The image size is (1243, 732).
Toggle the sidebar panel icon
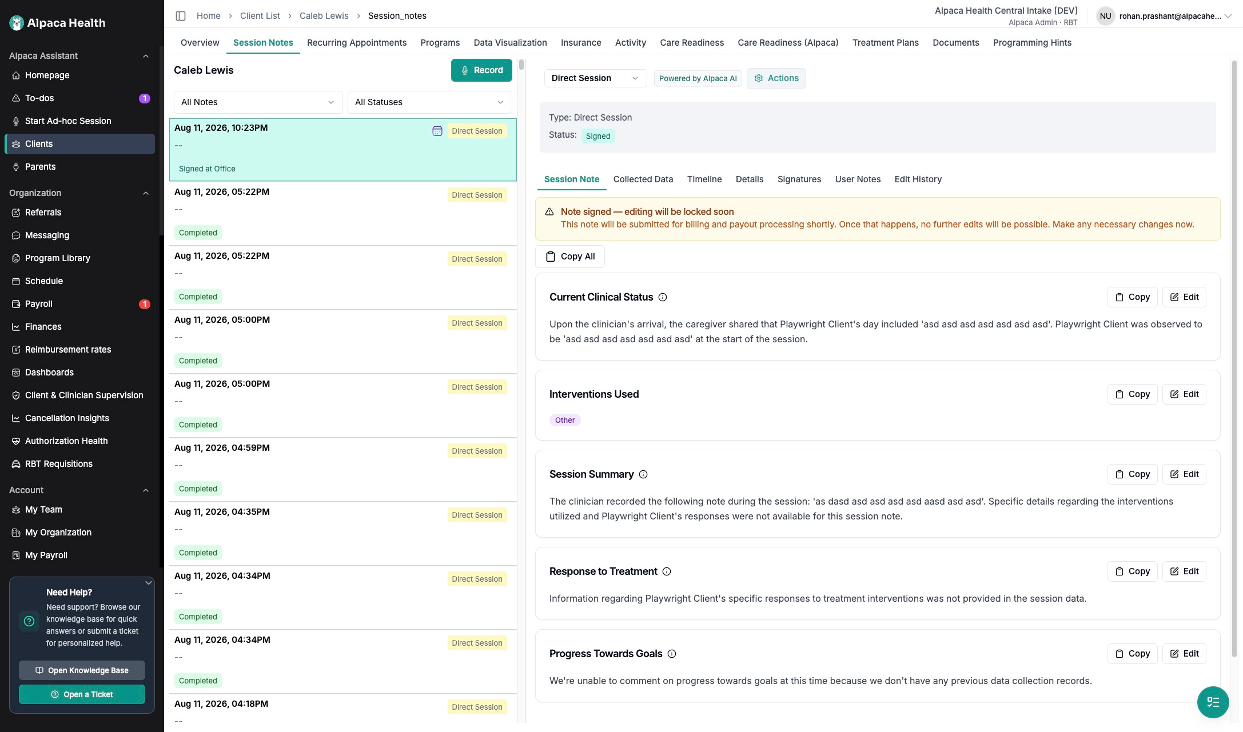(181, 16)
